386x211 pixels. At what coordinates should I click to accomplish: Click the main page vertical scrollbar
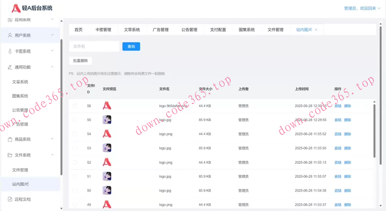click(381, 96)
